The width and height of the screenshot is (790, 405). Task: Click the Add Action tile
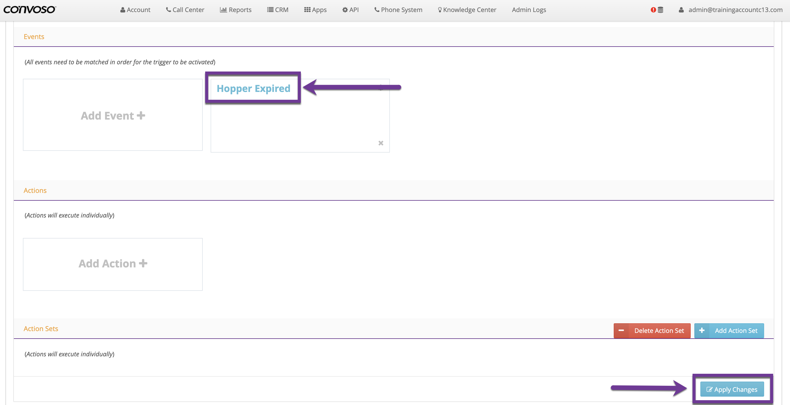coord(113,264)
